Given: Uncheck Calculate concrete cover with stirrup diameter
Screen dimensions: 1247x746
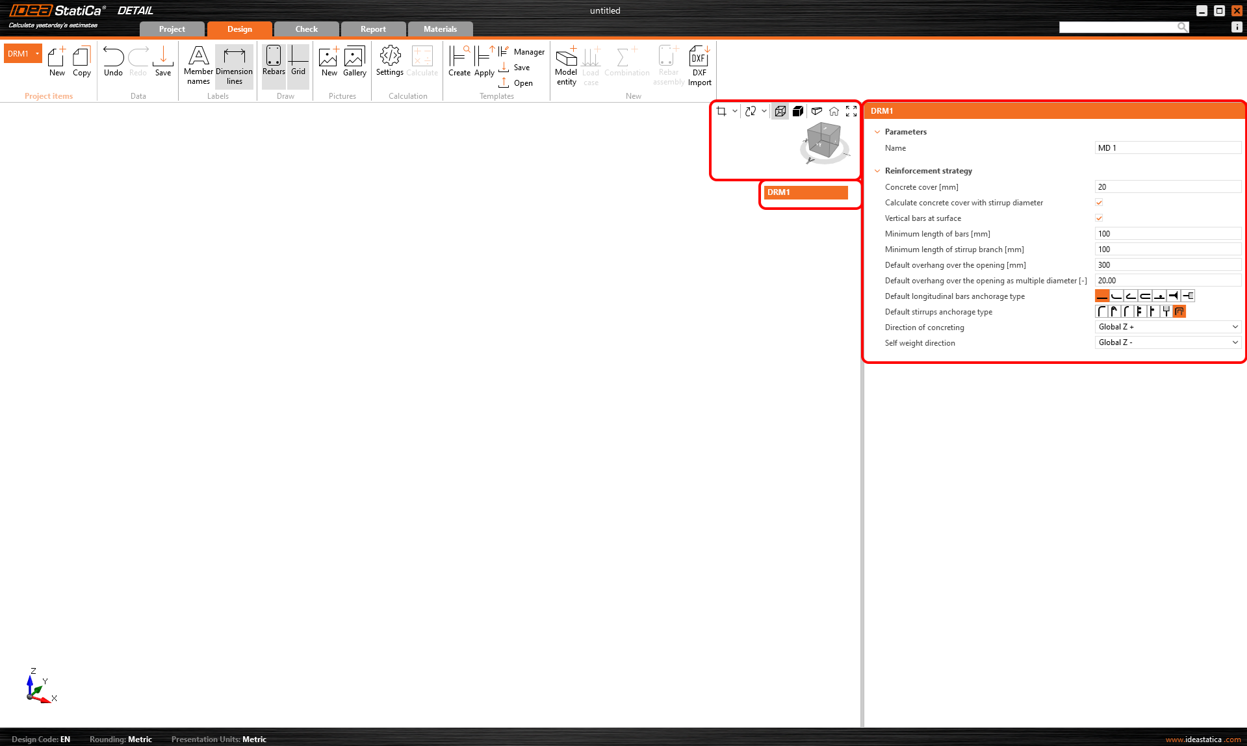Looking at the screenshot, I should tap(1099, 203).
